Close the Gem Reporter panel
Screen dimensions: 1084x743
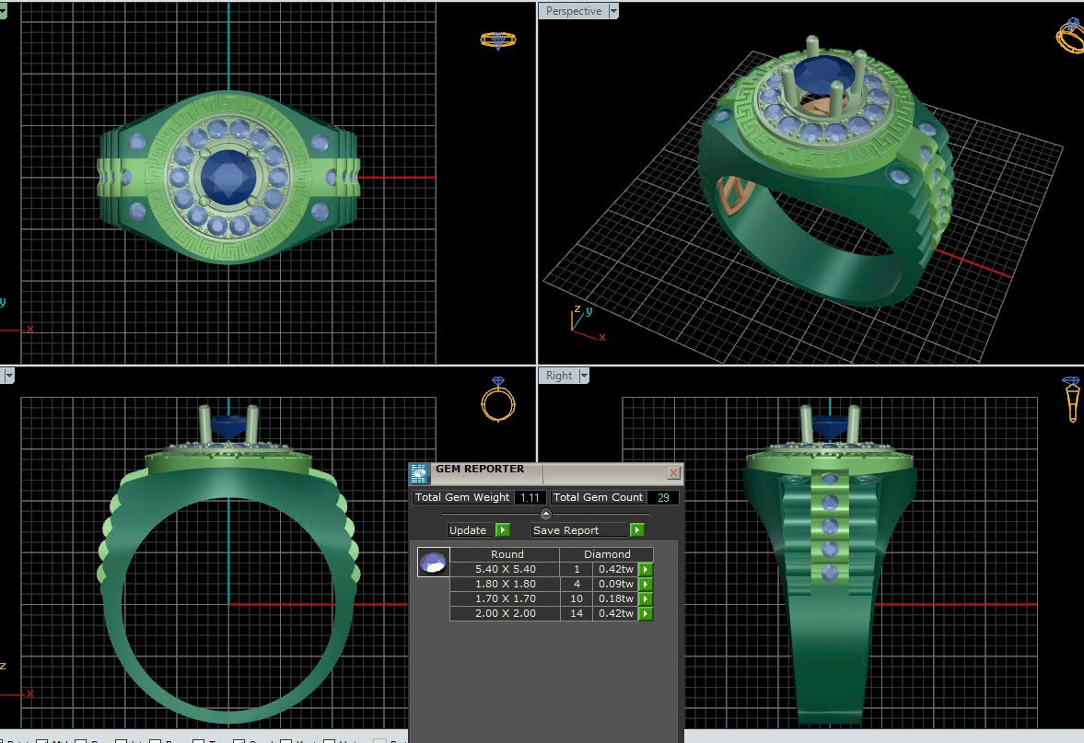click(x=673, y=472)
